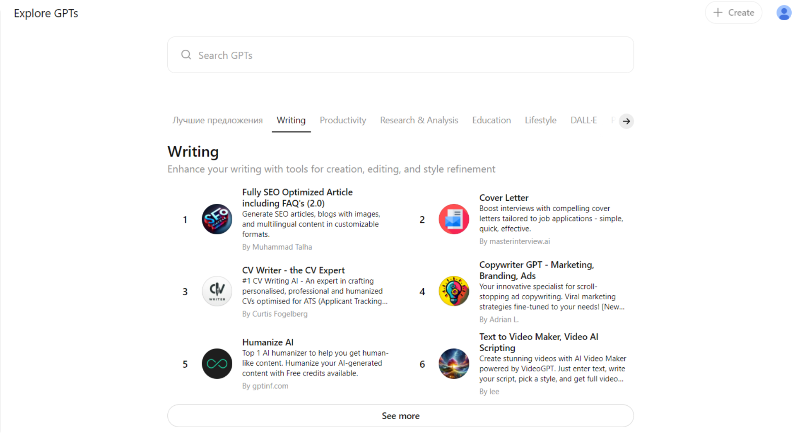Click Humanize AI description text
Viewport: 795px width, 443px height.
tap(315, 363)
